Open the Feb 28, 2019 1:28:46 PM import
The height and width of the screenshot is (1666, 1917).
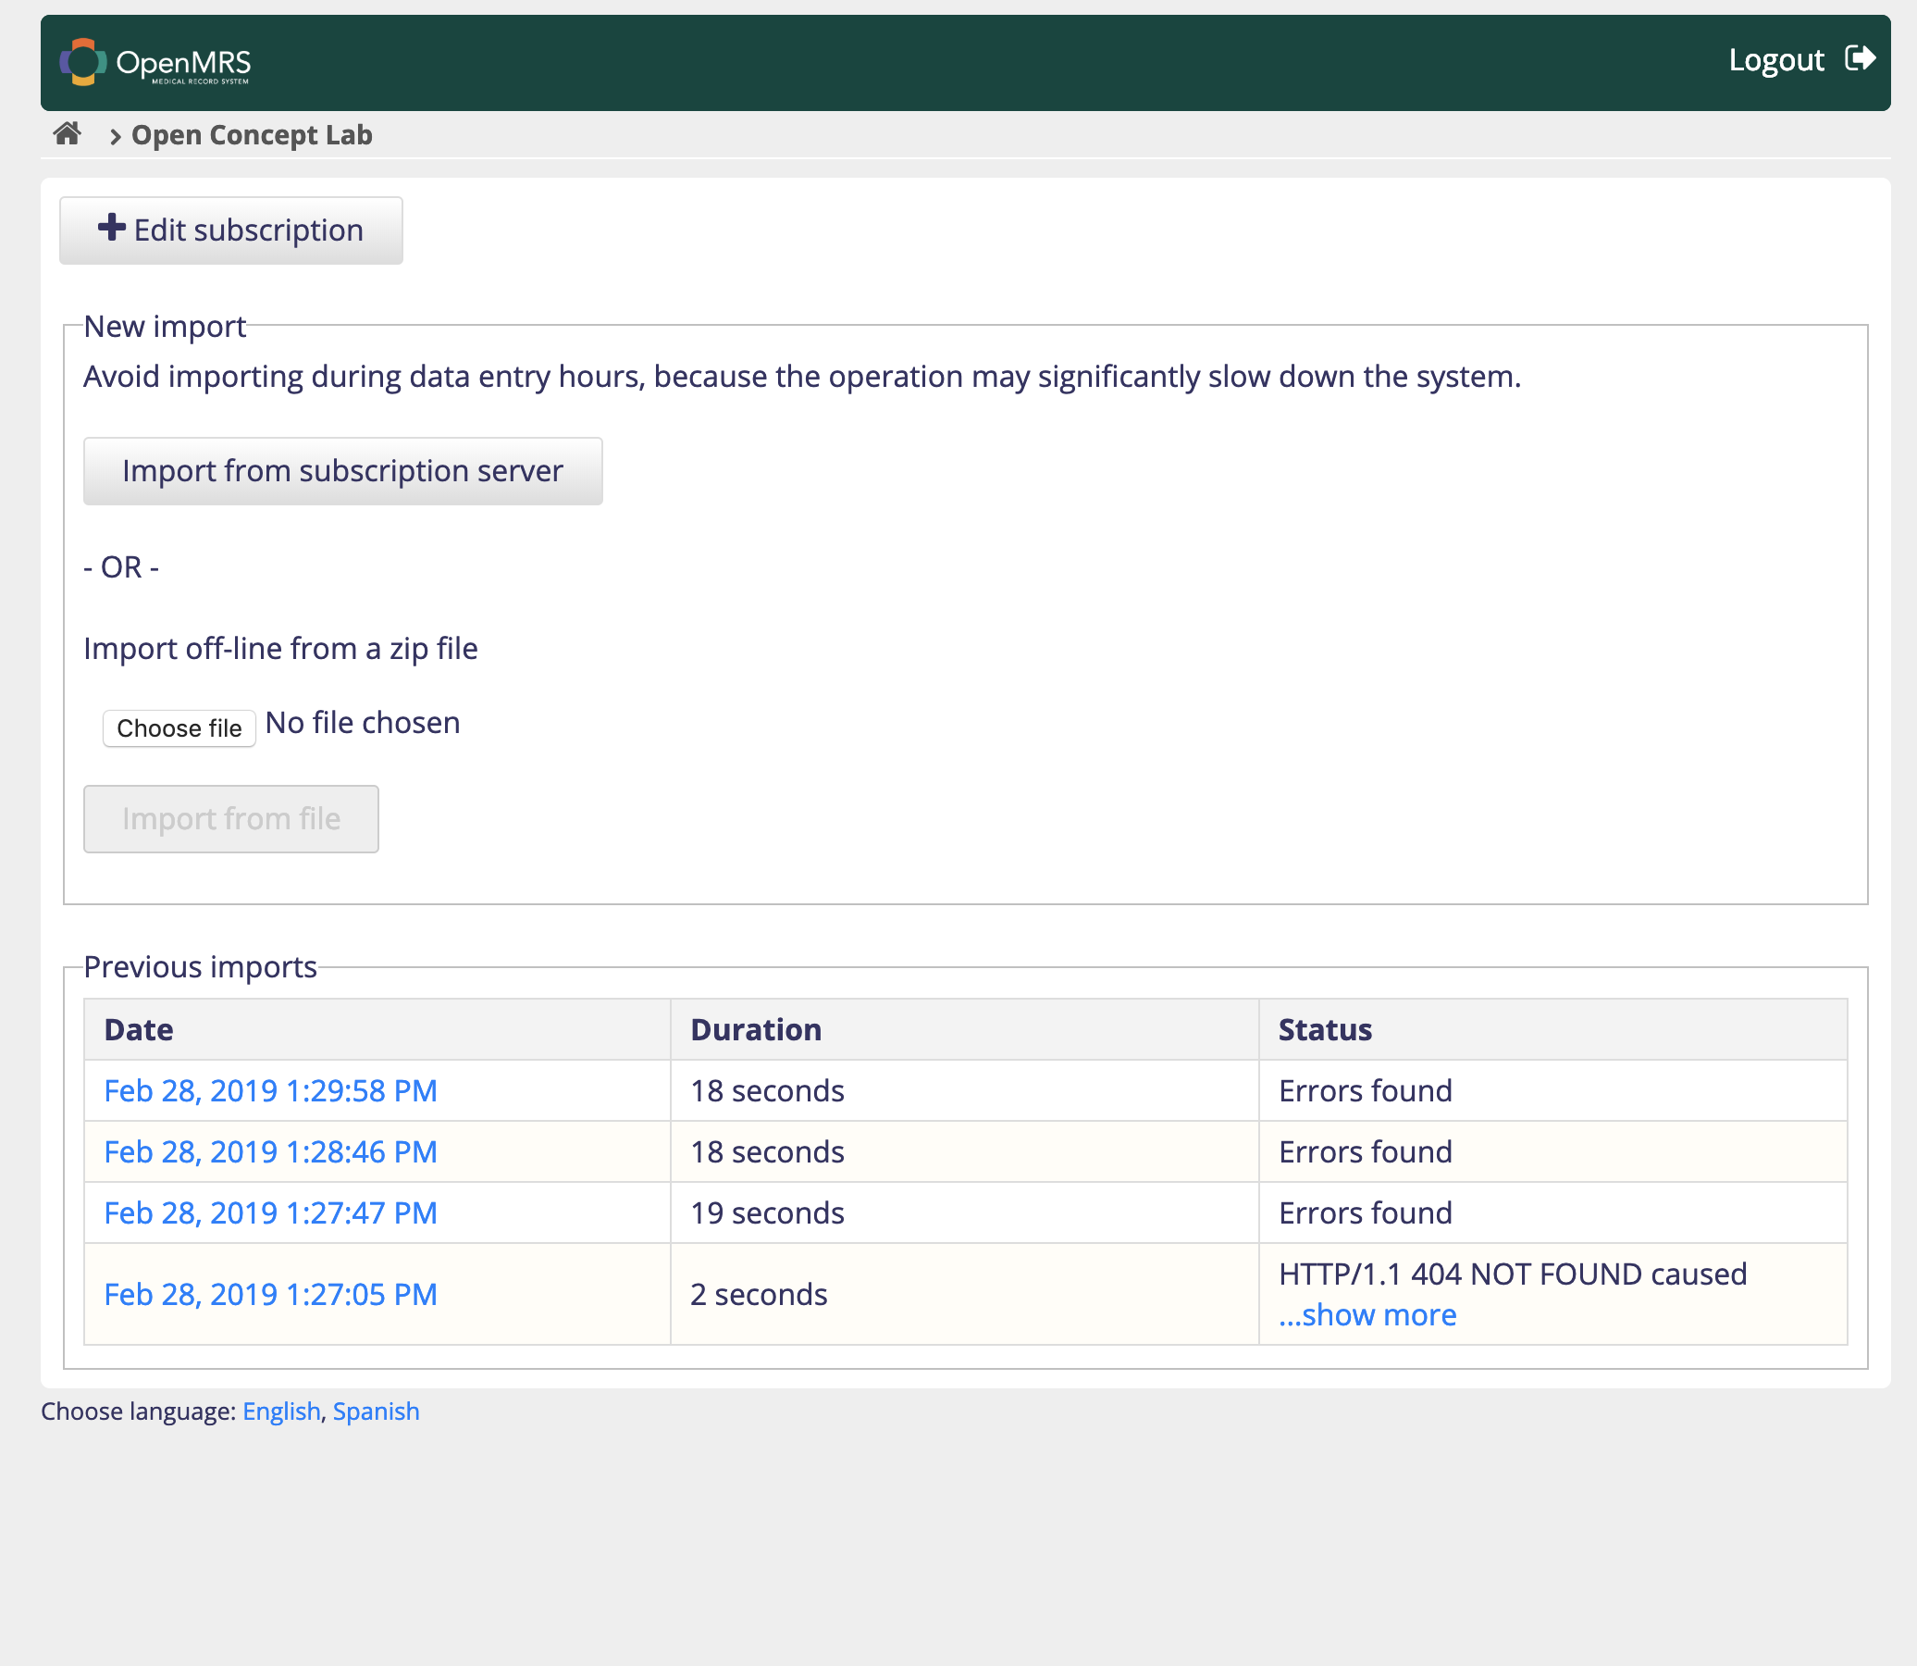(269, 1151)
